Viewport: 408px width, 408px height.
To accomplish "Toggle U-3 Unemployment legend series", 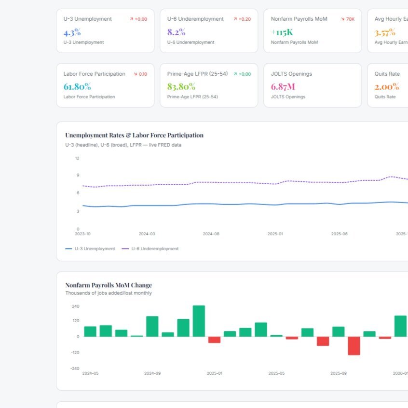I will [x=90, y=249].
